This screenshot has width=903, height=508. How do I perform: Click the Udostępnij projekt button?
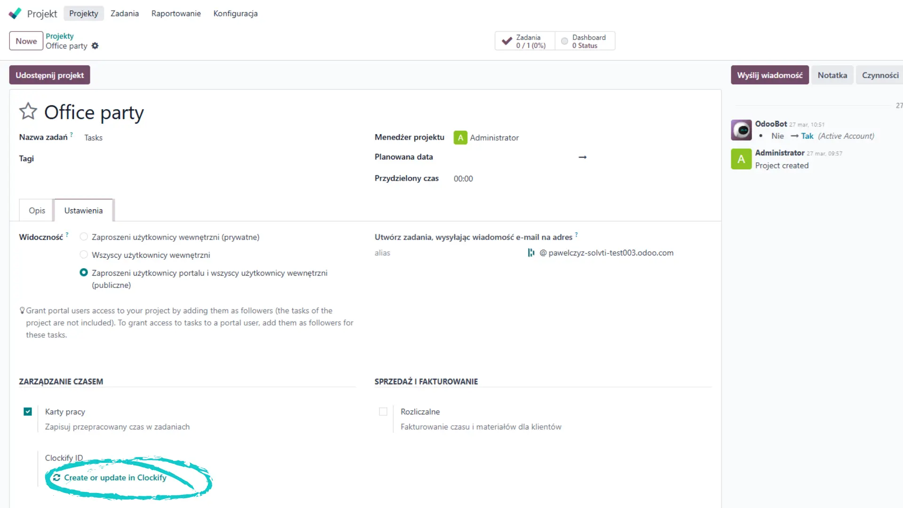(x=49, y=75)
